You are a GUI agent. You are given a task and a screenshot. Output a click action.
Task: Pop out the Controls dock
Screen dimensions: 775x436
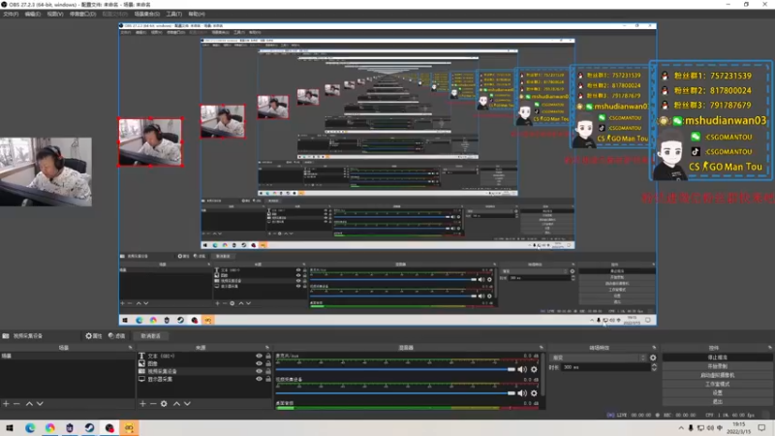click(x=769, y=348)
